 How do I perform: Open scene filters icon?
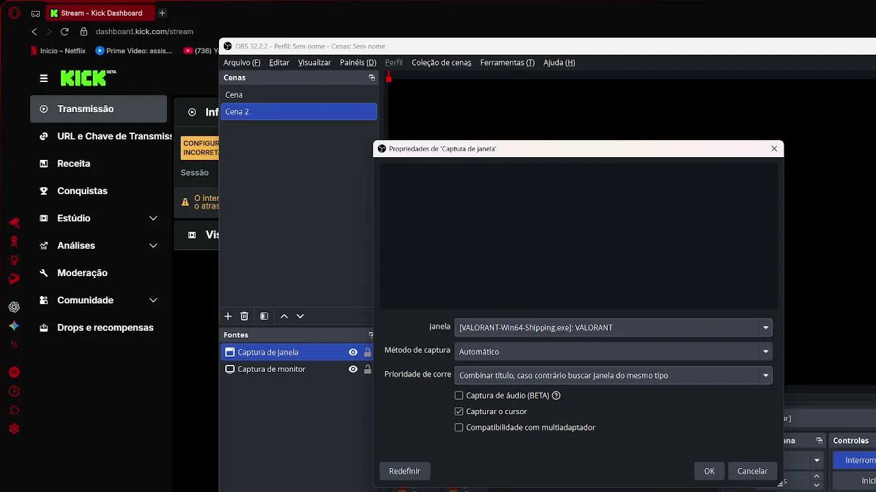pos(263,316)
